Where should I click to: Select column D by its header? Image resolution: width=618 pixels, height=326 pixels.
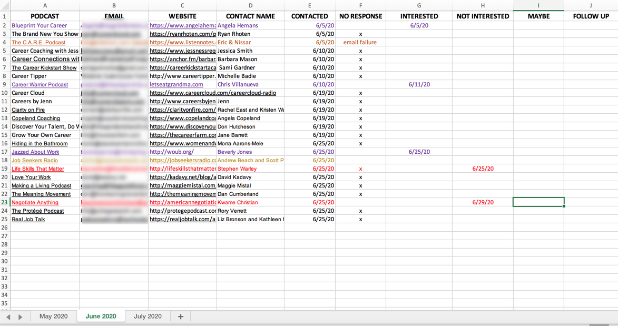pyautogui.click(x=250, y=5)
